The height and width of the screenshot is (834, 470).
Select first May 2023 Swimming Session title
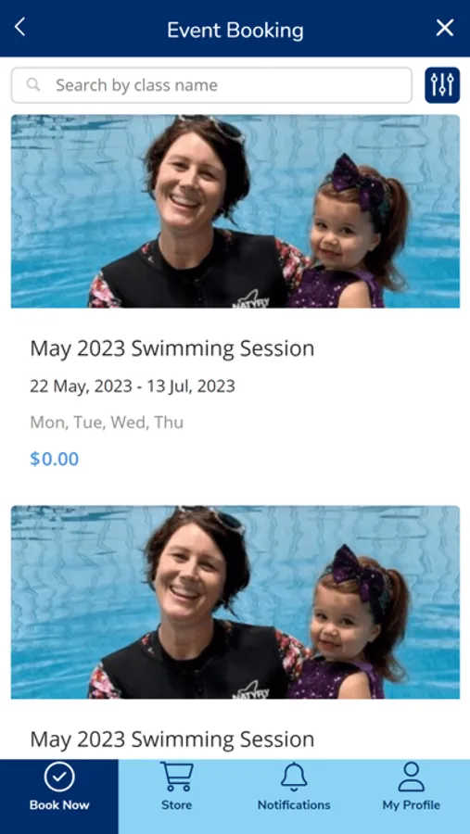171,349
